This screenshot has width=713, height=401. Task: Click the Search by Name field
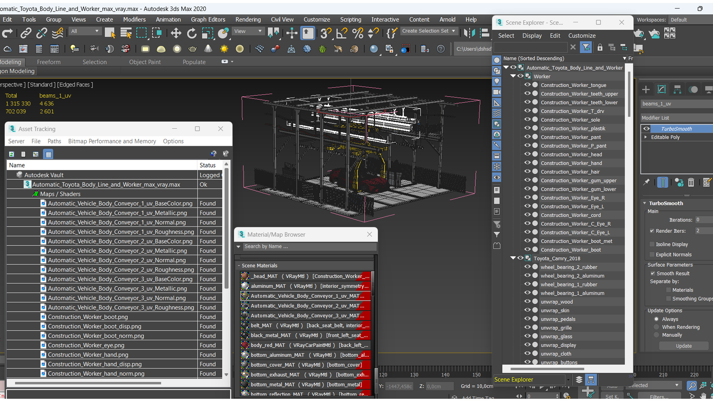coord(308,247)
